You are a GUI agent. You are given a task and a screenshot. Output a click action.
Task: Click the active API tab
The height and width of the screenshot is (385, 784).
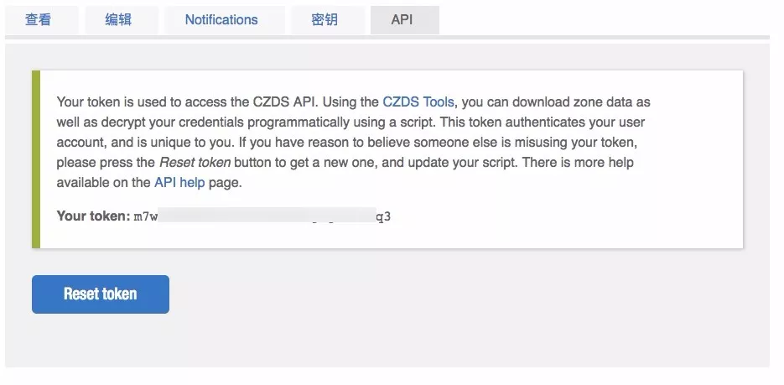tap(402, 19)
